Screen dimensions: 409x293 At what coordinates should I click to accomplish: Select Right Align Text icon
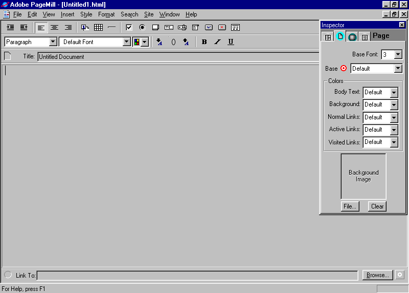pyautogui.click(x=68, y=28)
